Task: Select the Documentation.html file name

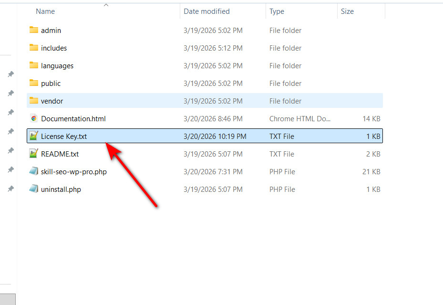Action: tap(73, 118)
